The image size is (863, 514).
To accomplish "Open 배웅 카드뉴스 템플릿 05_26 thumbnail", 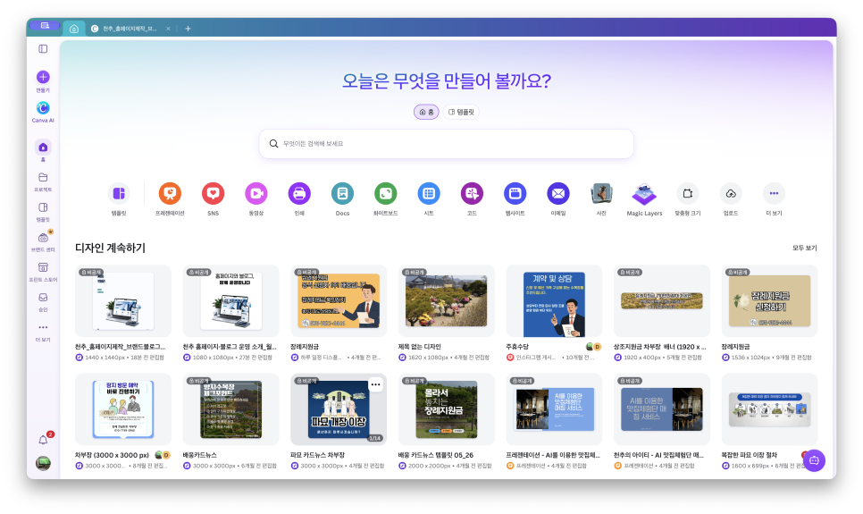I will click(447, 409).
